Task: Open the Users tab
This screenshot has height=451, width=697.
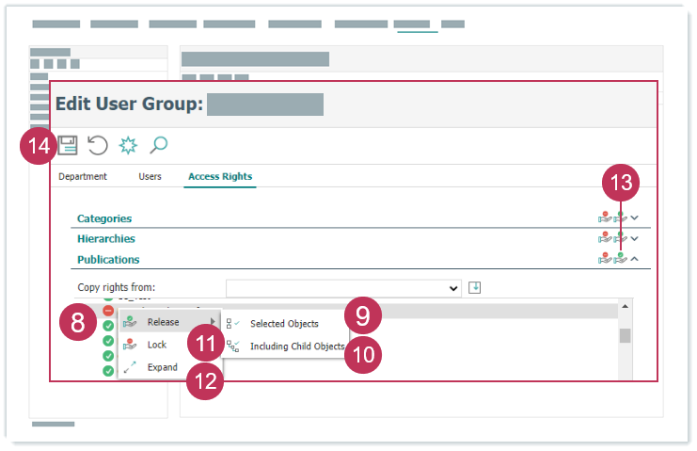Action: (x=150, y=176)
